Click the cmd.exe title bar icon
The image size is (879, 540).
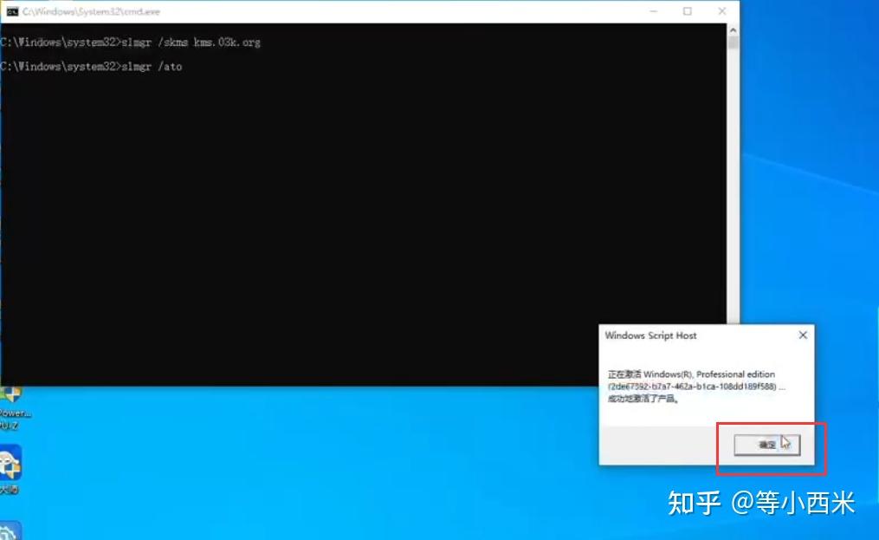click(12, 11)
